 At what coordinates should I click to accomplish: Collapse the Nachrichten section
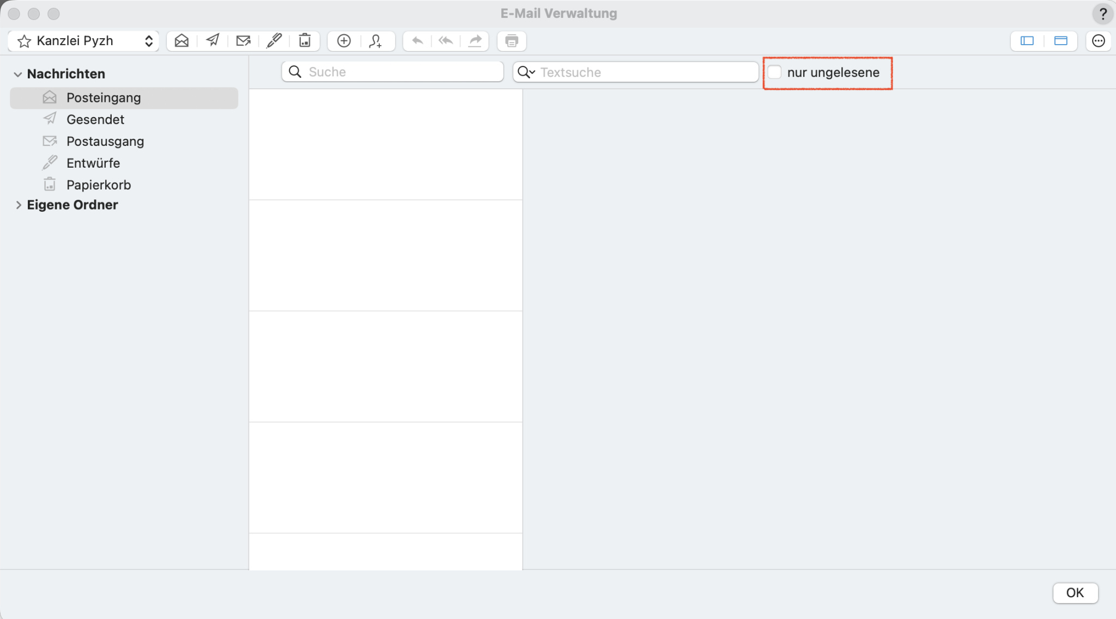pyautogui.click(x=18, y=74)
